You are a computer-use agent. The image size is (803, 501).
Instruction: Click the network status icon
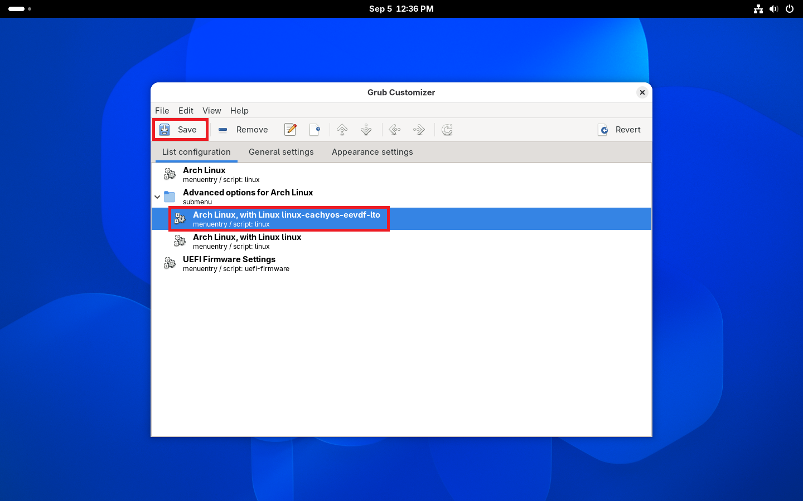[x=758, y=9]
